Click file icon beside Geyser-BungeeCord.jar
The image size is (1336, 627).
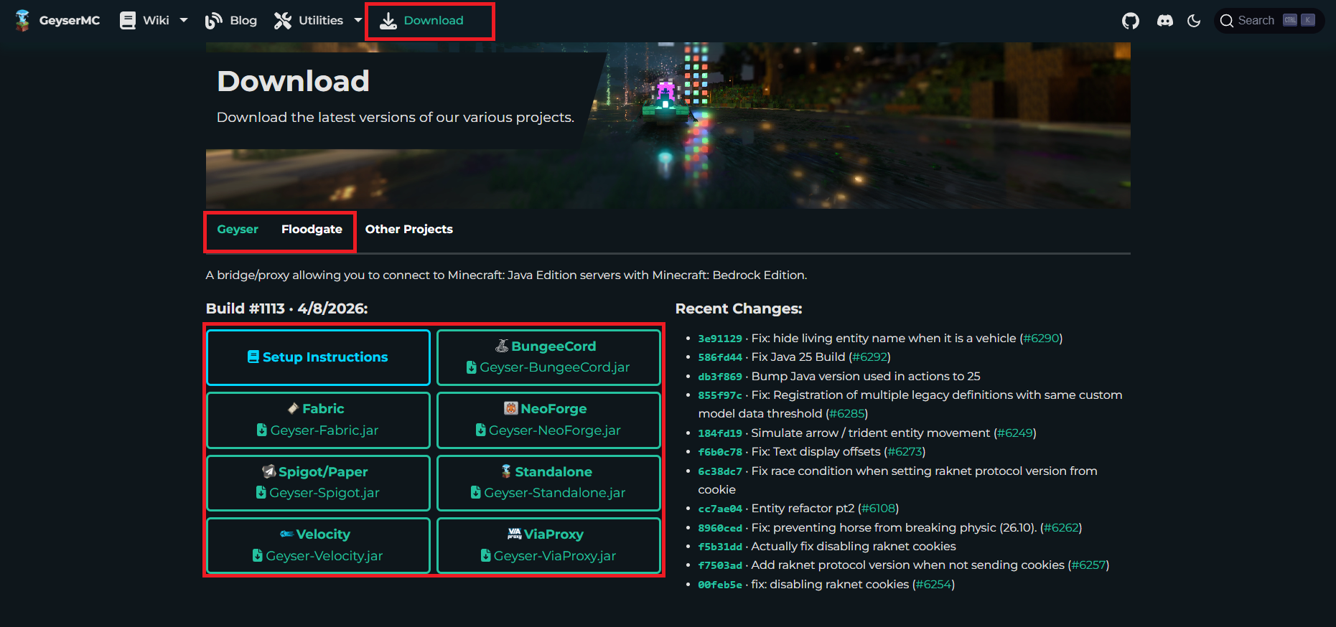click(x=472, y=367)
